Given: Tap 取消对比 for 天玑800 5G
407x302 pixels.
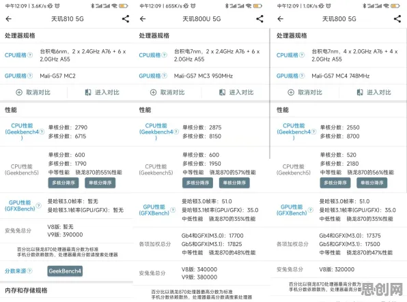Looking at the screenshot, I should [x=305, y=92].
